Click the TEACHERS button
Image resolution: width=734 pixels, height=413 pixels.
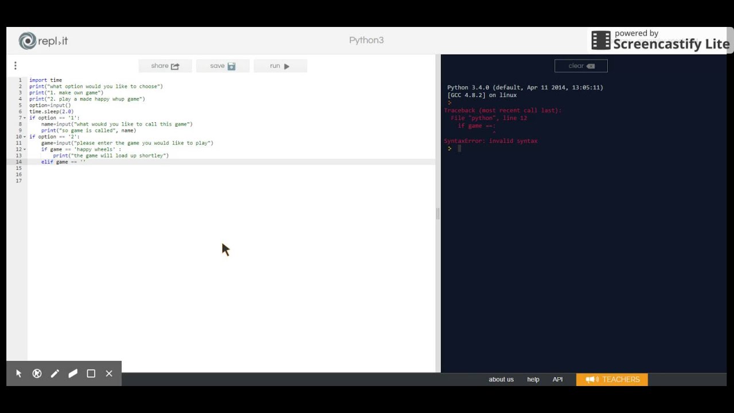click(x=612, y=379)
